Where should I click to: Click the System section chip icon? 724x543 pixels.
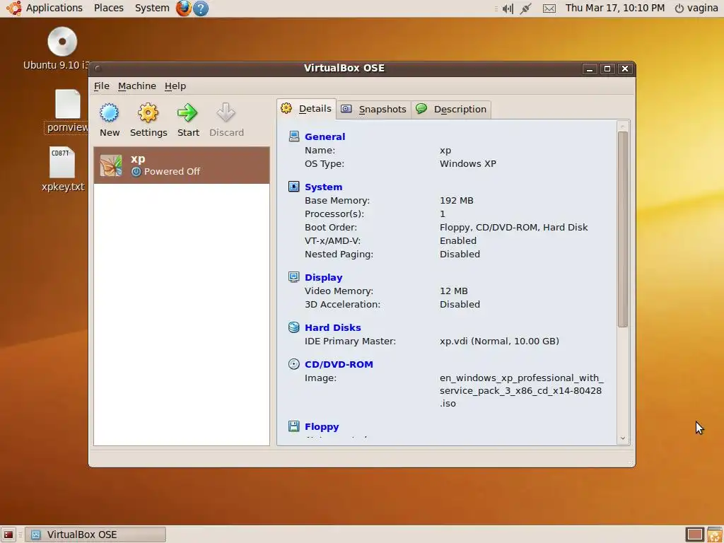293,187
